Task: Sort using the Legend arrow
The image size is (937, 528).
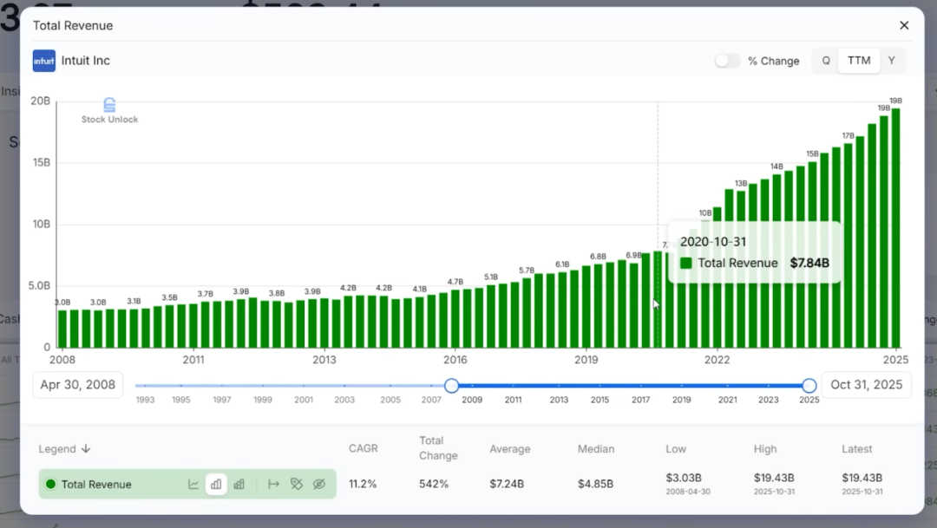Action: point(86,449)
